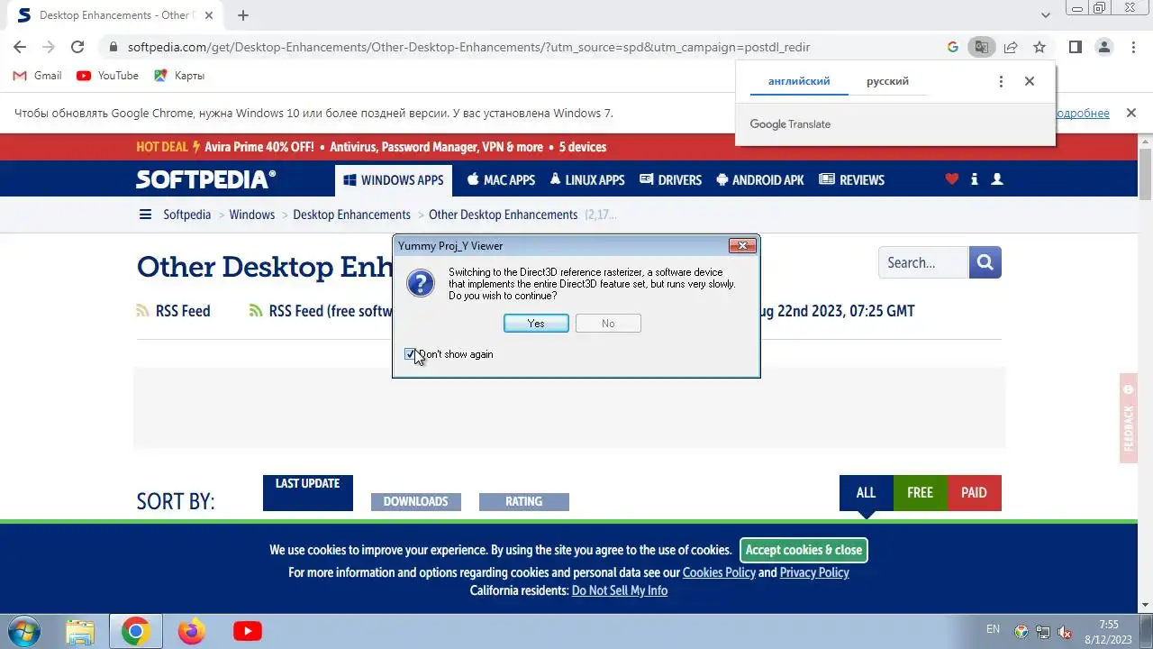Bookmark this page with the star icon

pos(1040,47)
